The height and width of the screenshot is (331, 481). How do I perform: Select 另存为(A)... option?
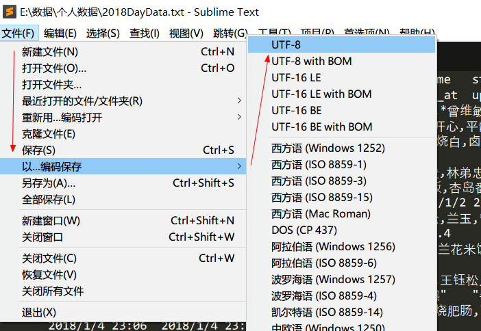coord(123,183)
